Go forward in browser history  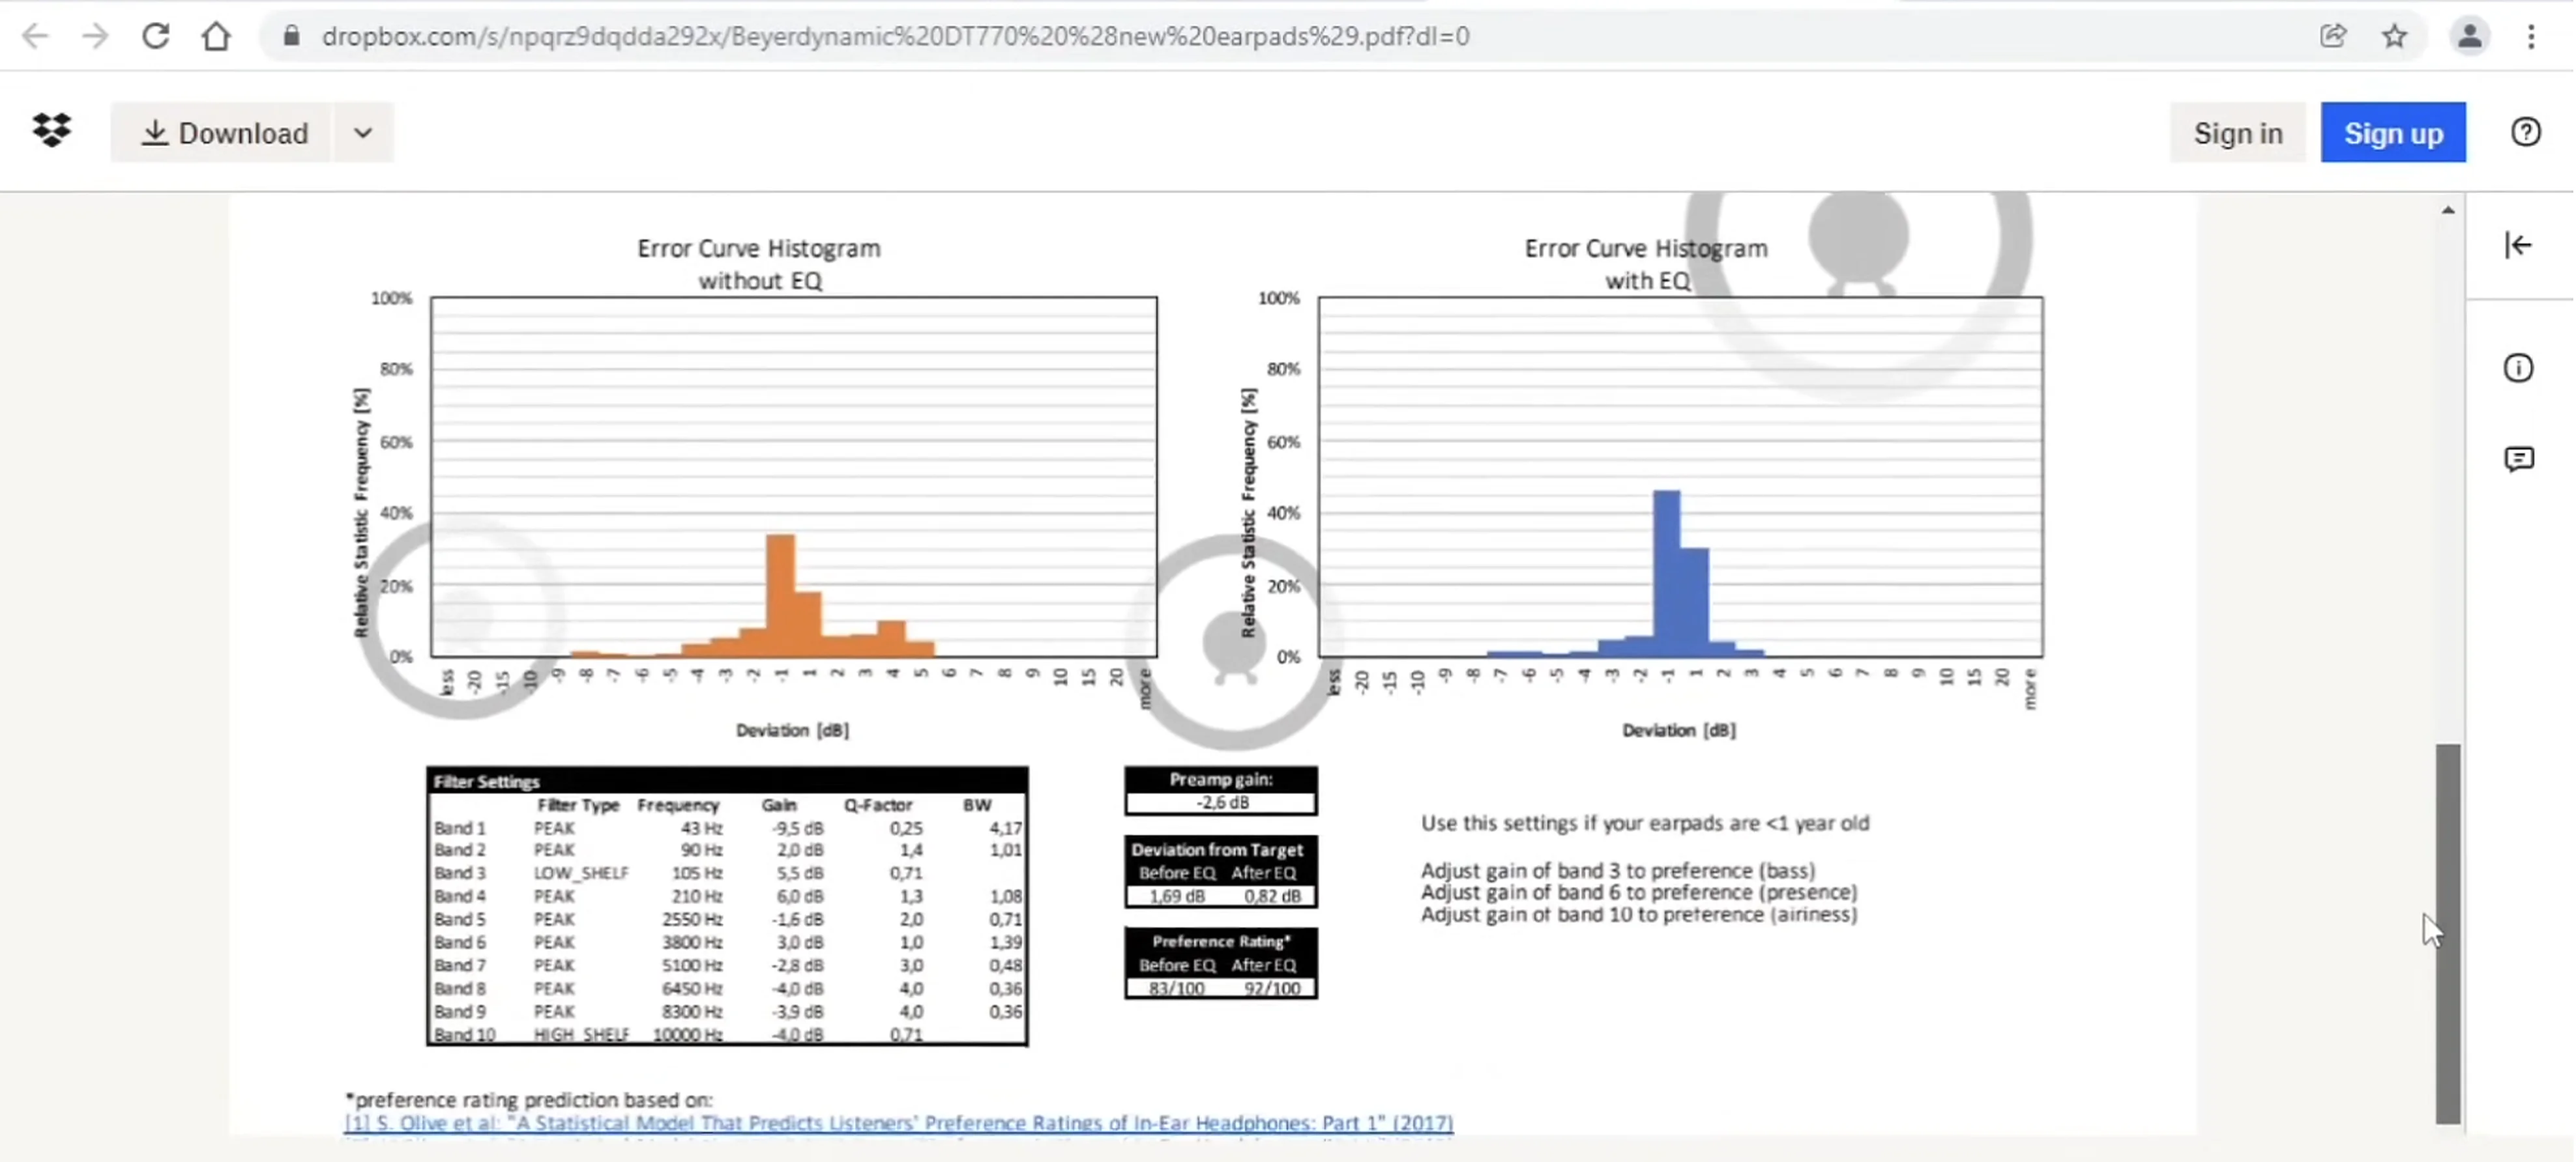point(95,37)
